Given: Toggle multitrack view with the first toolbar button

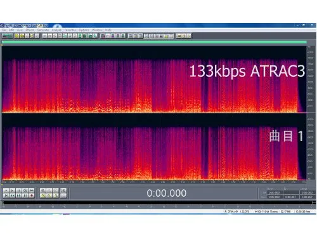Looking at the screenshot, I should pyautogui.click(x=7, y=36).
